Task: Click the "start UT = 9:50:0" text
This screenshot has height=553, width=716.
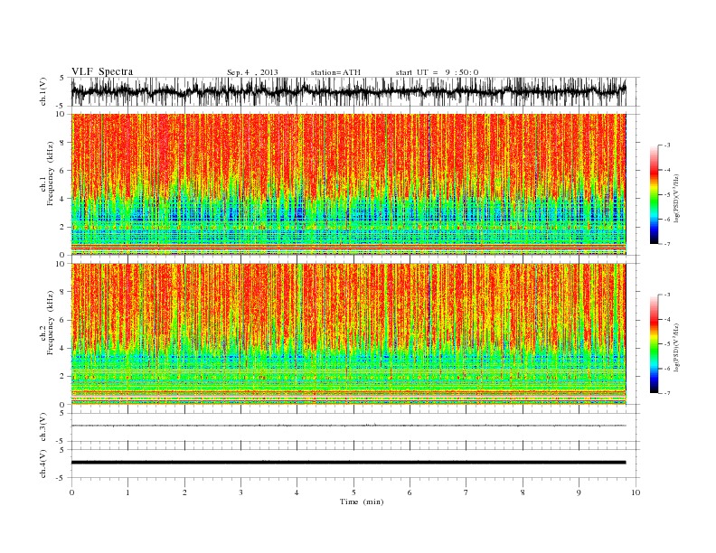Action: pyautogui.click(x=437, y=72)
